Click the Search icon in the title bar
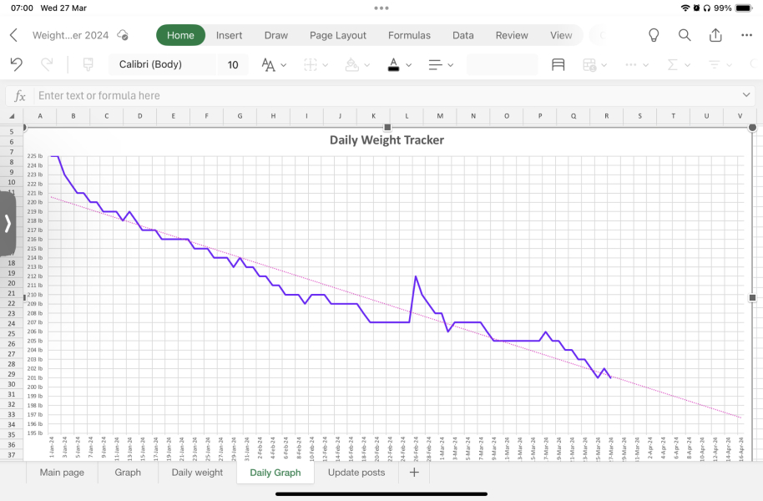763x501 pixels. (683, 35)
